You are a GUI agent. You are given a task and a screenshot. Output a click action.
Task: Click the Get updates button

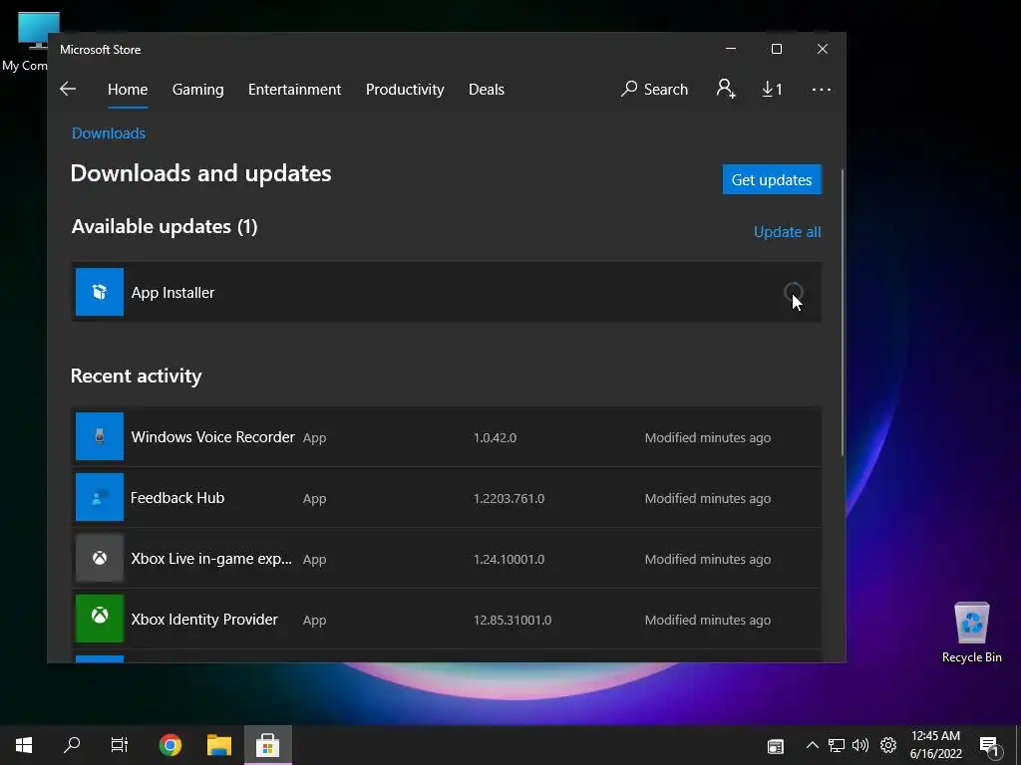[x=772, y=179]
